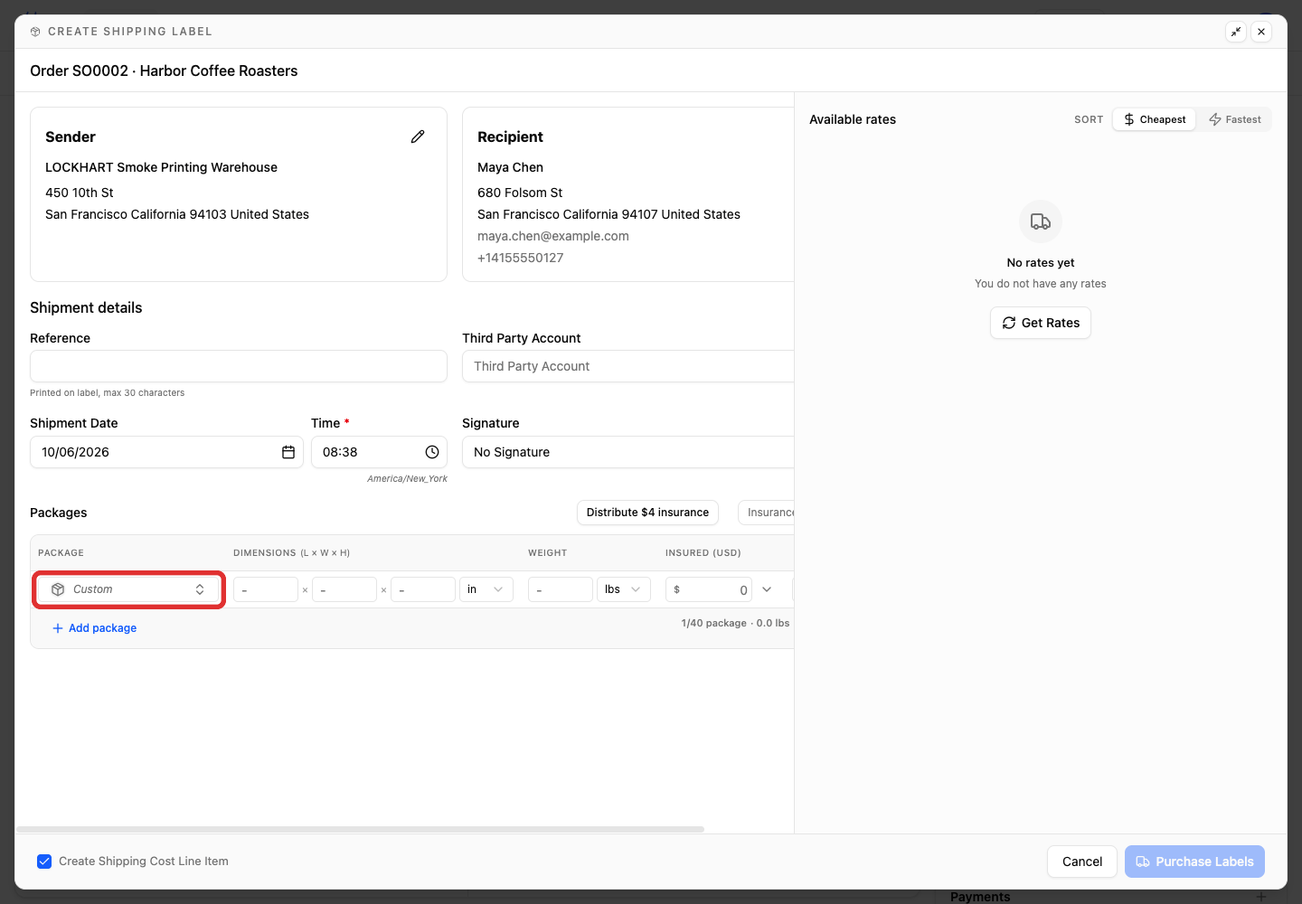Click recipient email maya.chen@example.com
The width and height of the screenshot is (1302, 904).
coord(553,236)
